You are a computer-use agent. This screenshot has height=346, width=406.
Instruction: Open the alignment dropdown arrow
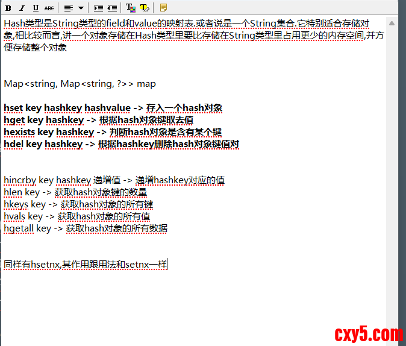(x=80, y=8)
